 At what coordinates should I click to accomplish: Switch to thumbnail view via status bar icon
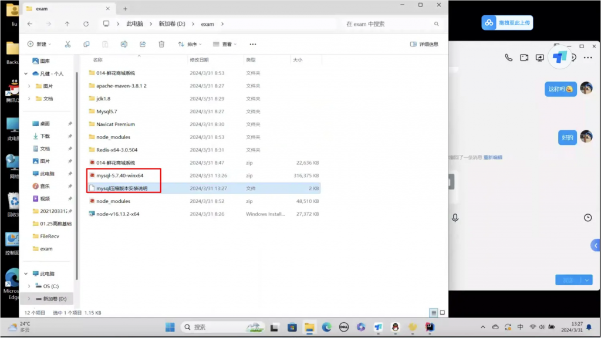click(441, 313)
